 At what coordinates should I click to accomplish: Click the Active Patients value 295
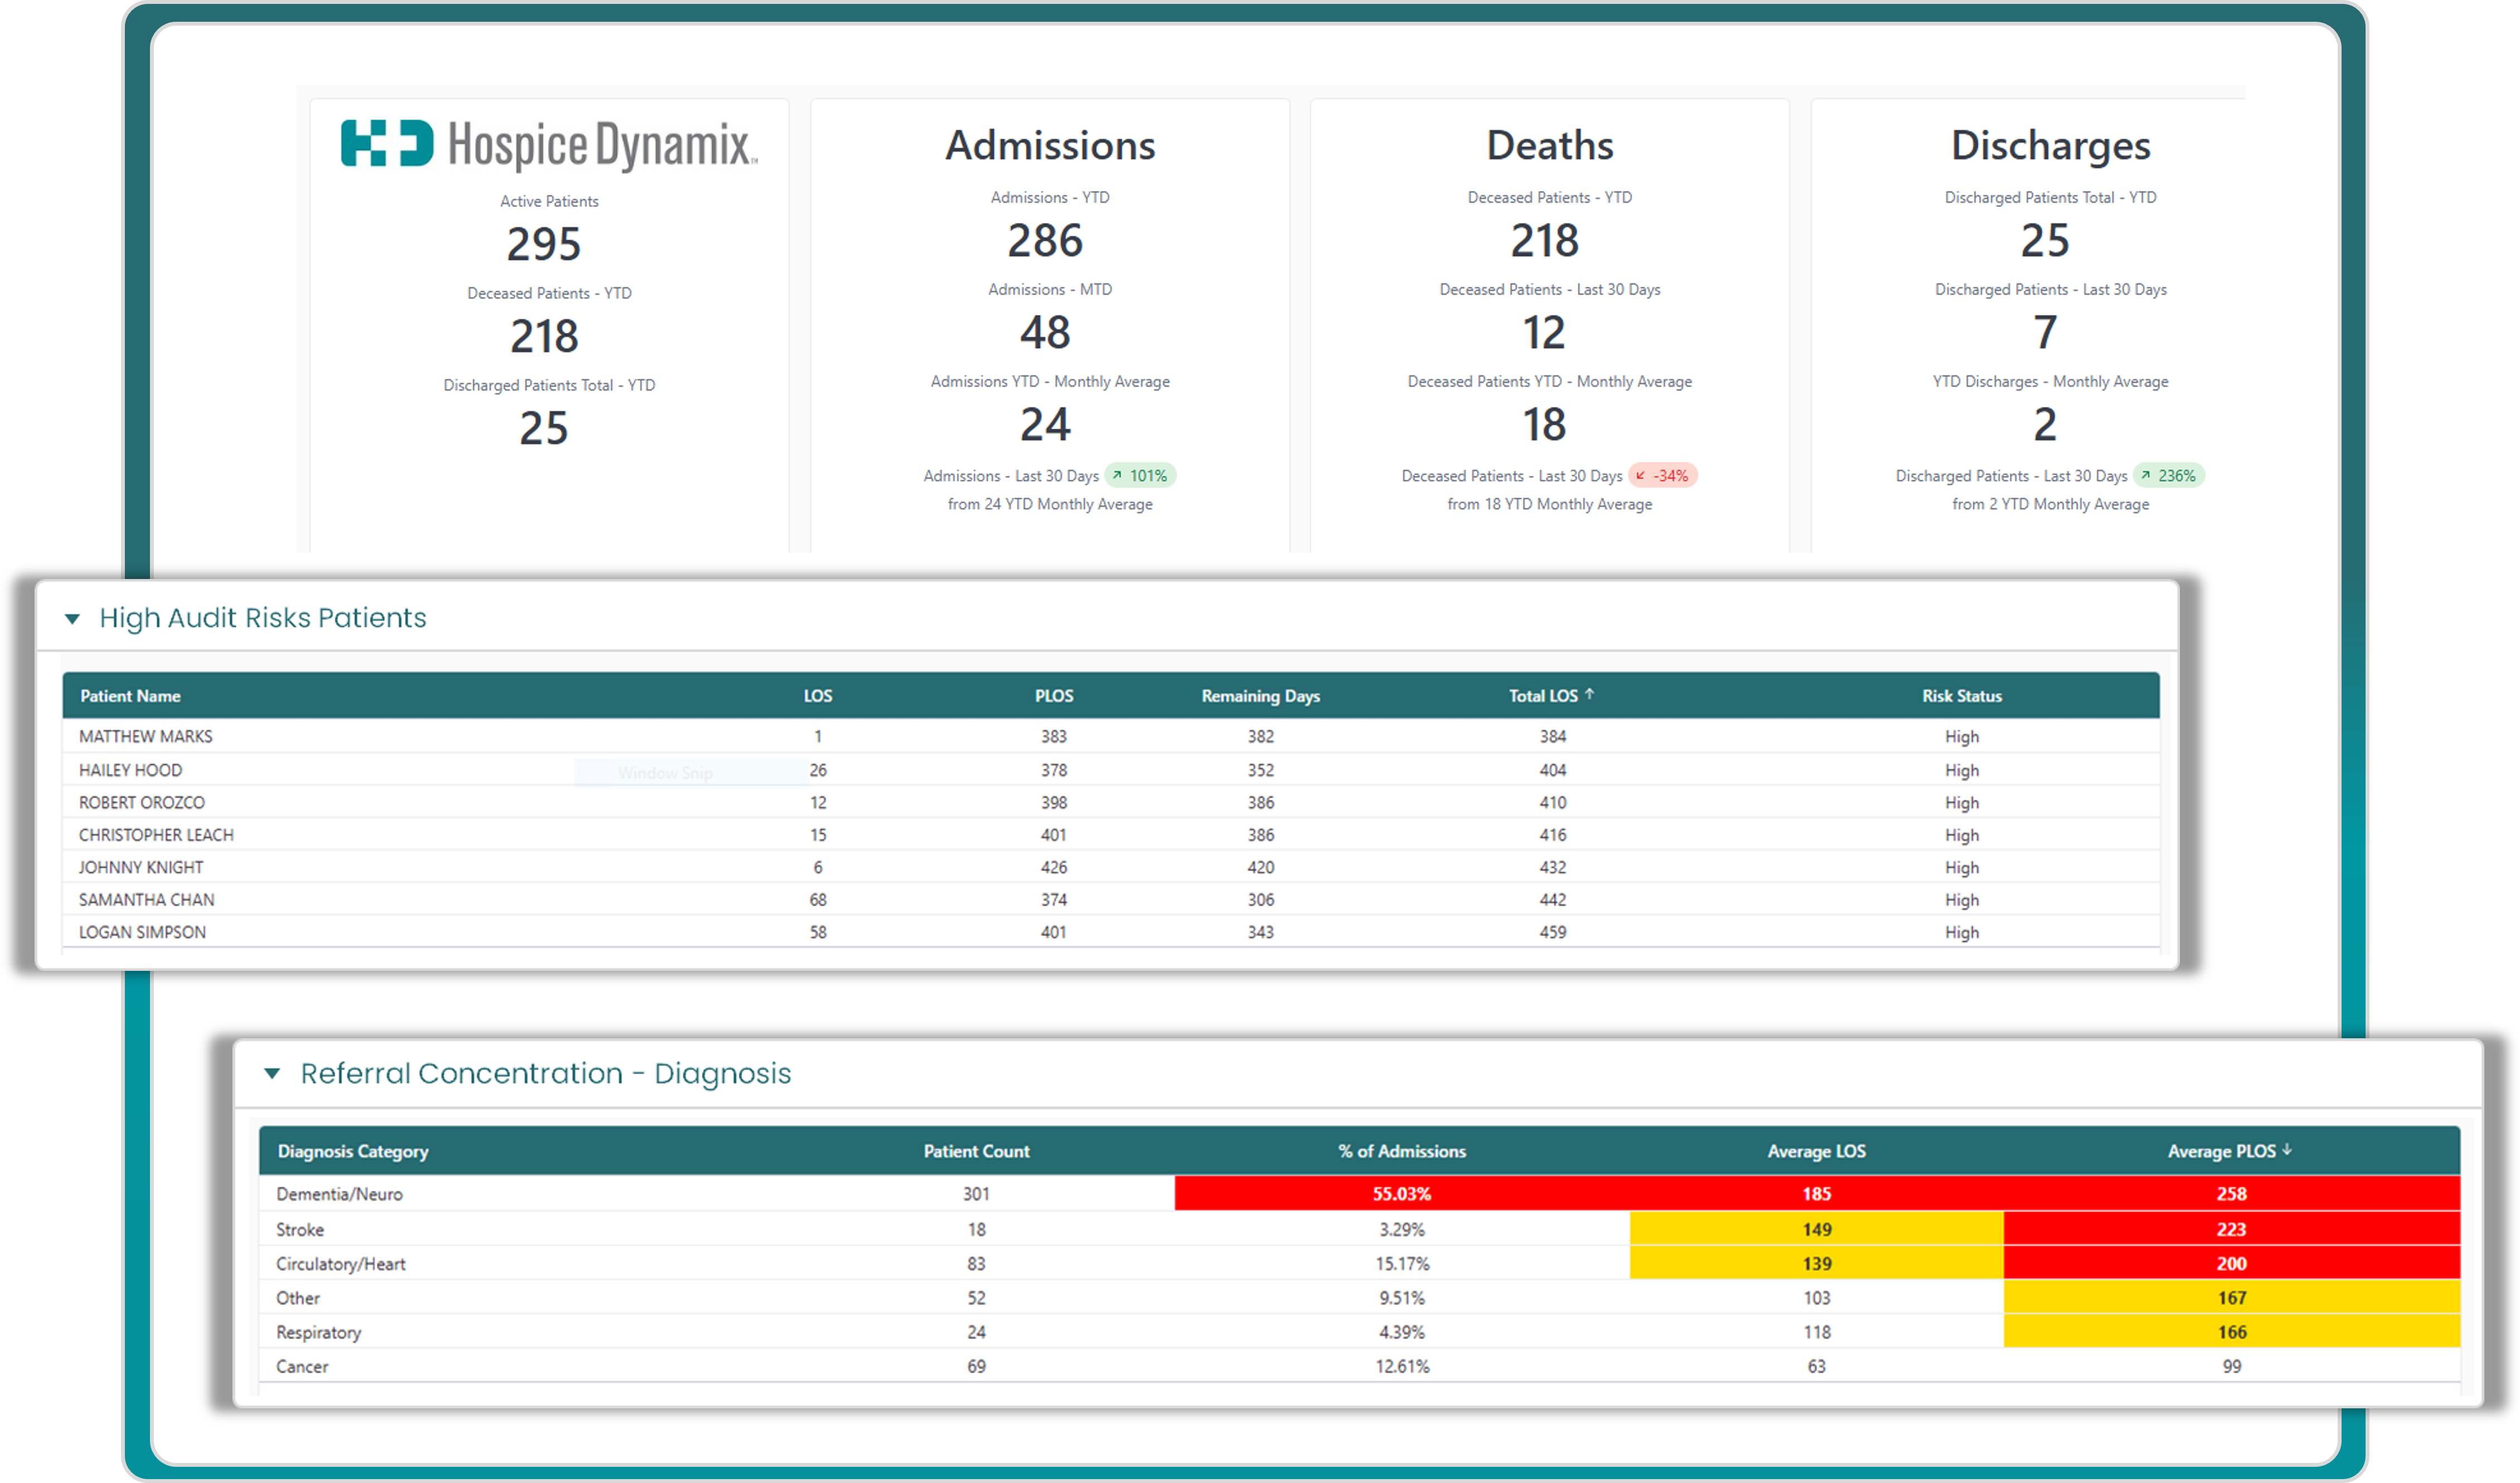(x=543, y=244)
